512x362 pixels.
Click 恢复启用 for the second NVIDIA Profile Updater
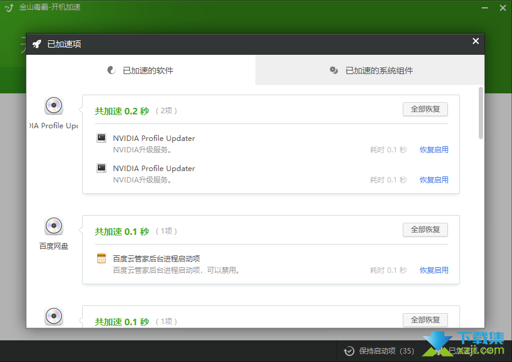click(x=434, y=180)
